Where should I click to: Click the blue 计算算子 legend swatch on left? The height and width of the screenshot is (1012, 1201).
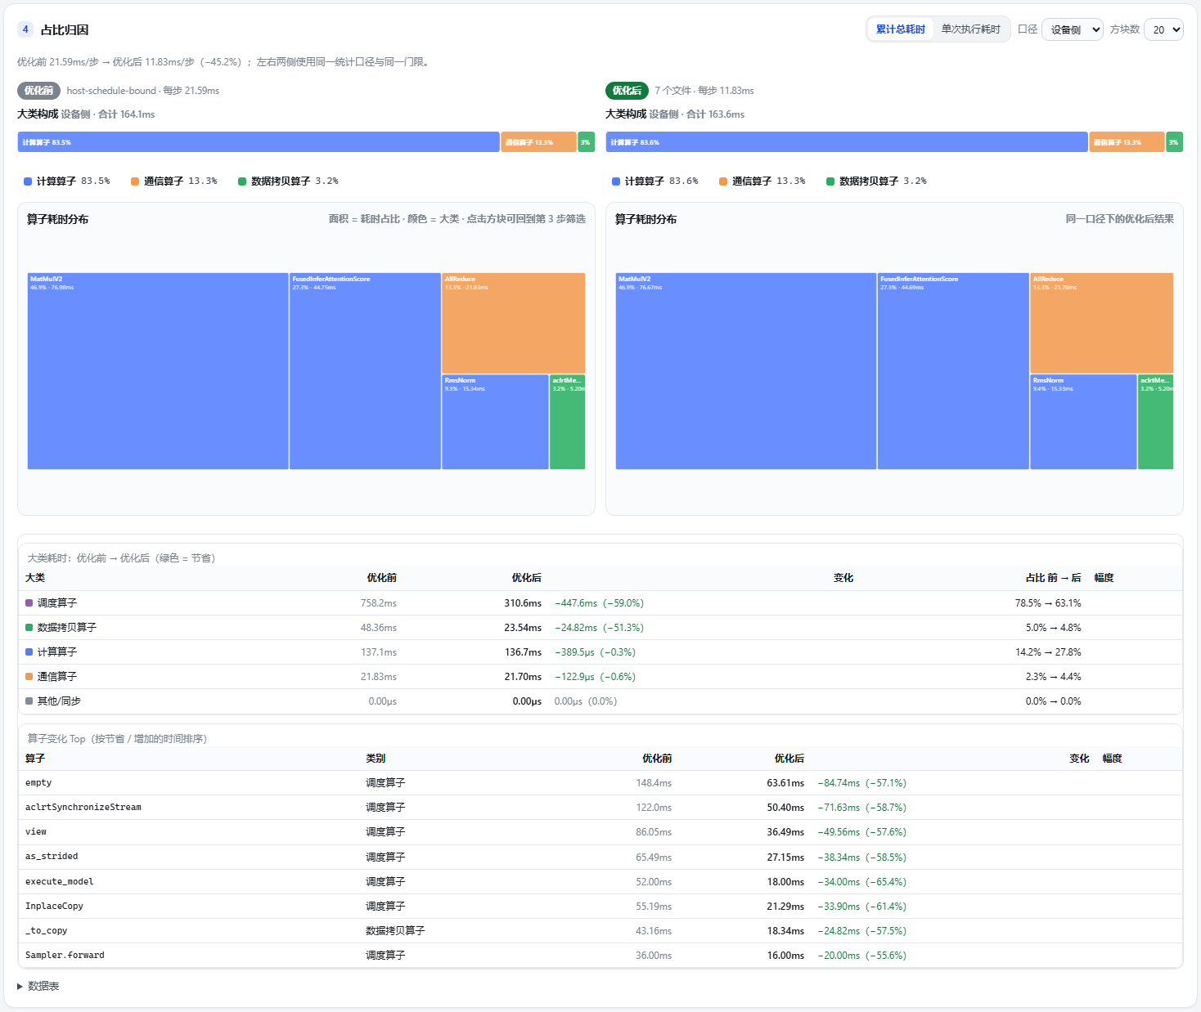click(x=28, y=181)
